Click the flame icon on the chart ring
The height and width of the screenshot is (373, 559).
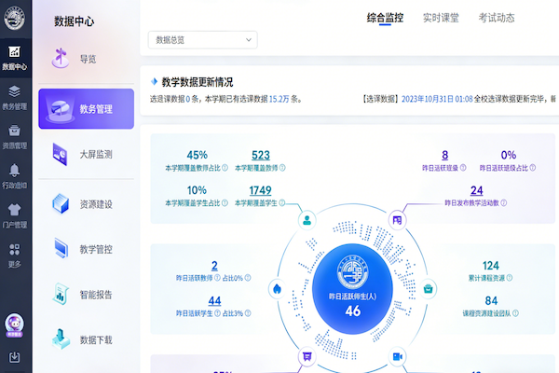[276, 288]
